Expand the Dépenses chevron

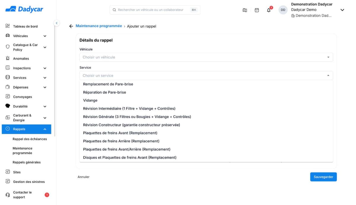(x=45, y=87)
